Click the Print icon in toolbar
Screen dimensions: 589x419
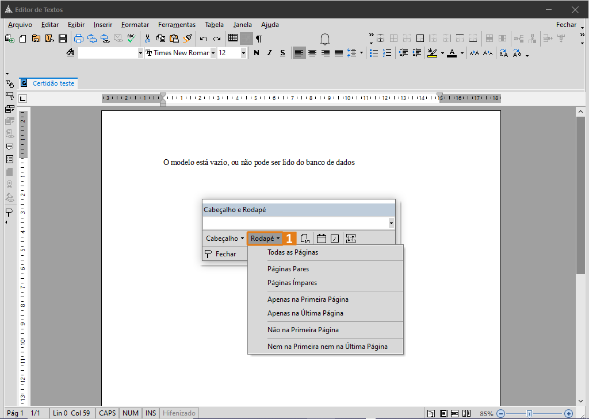tap(79, 39)
